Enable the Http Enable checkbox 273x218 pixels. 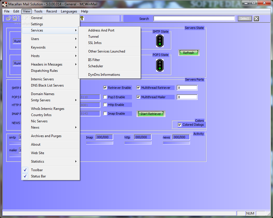105,105
